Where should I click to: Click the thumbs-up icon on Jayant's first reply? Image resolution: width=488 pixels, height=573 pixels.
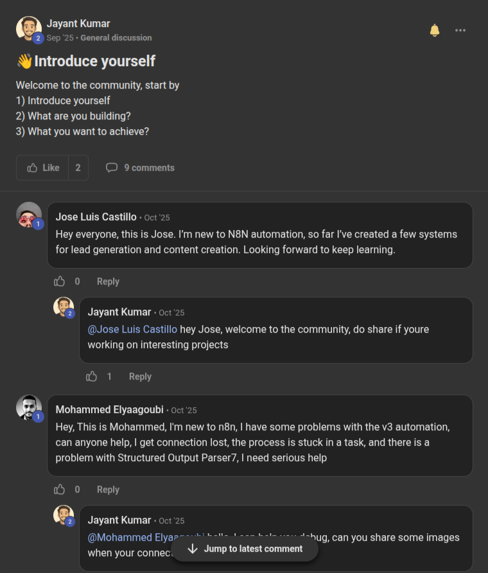coord(91,376)
